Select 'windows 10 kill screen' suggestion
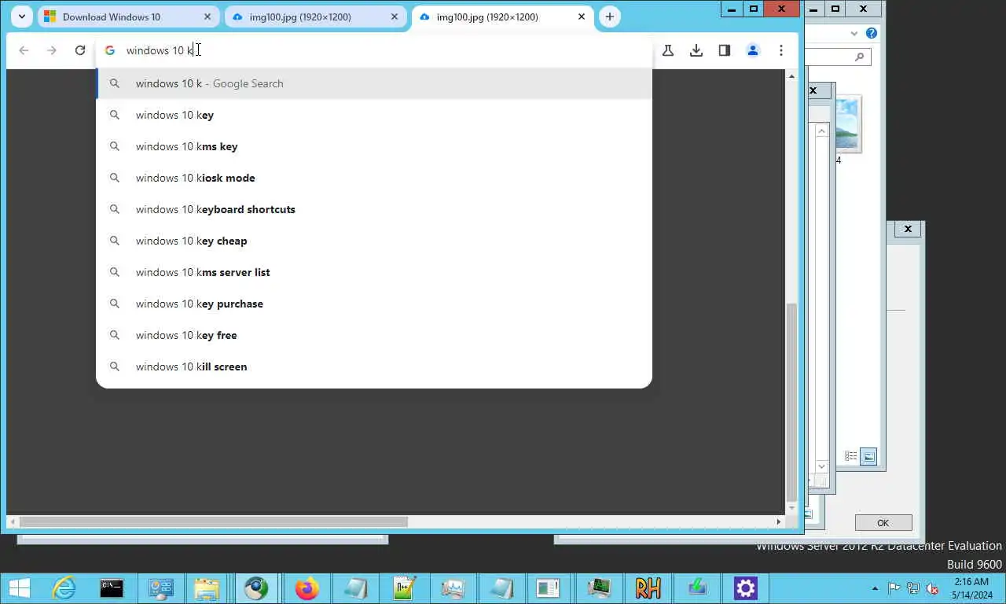Viewport: 1006px width, 604px height. point(374,366)
